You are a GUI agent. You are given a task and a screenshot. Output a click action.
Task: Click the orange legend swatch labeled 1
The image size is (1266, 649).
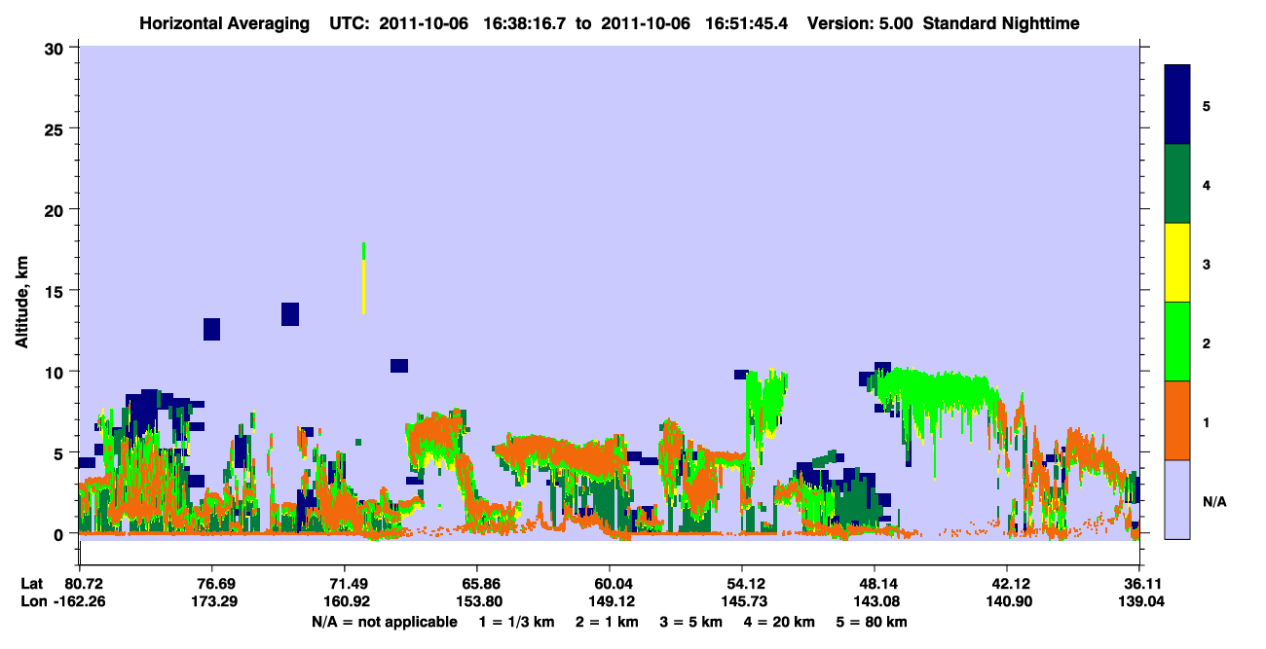[x=1177, y=420]
